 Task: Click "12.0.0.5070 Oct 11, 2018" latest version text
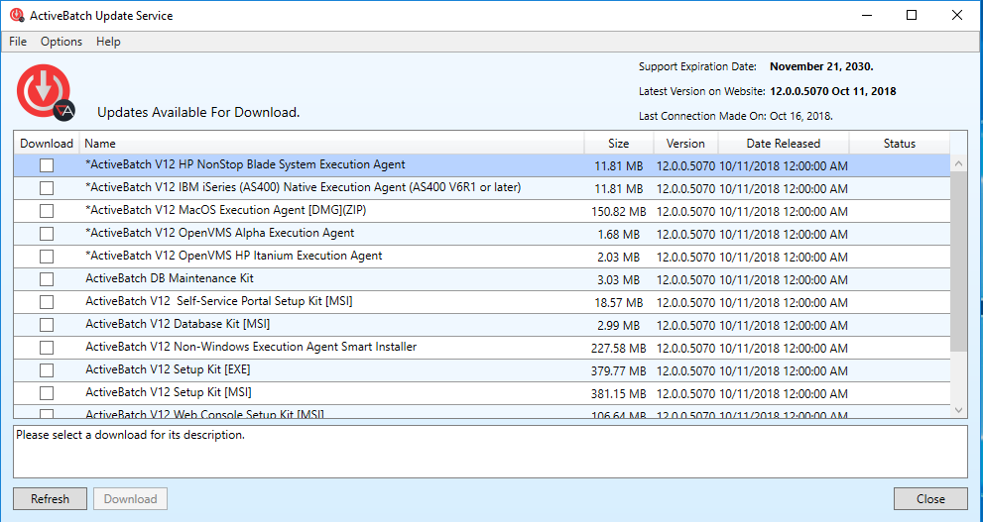pos(832,91)
